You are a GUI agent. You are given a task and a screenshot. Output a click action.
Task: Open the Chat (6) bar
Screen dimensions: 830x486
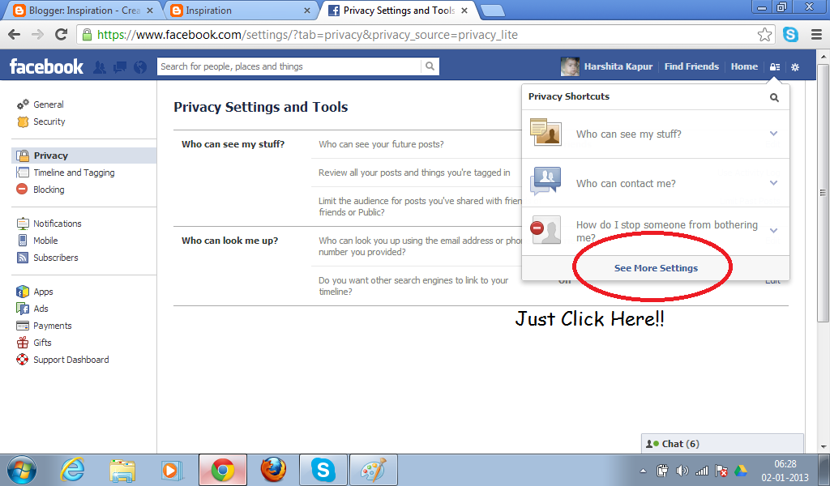[x=722, y=444]
